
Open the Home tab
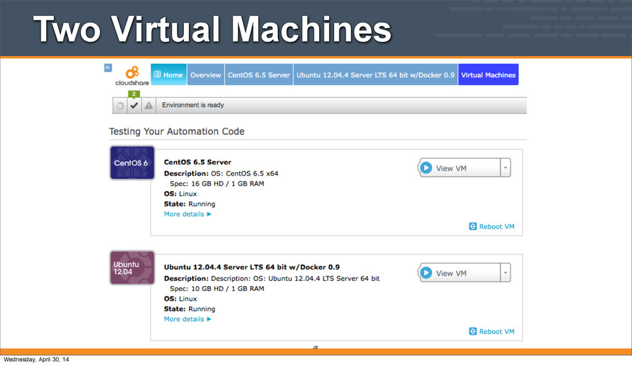pyautogui.click(x=168, y=75)
